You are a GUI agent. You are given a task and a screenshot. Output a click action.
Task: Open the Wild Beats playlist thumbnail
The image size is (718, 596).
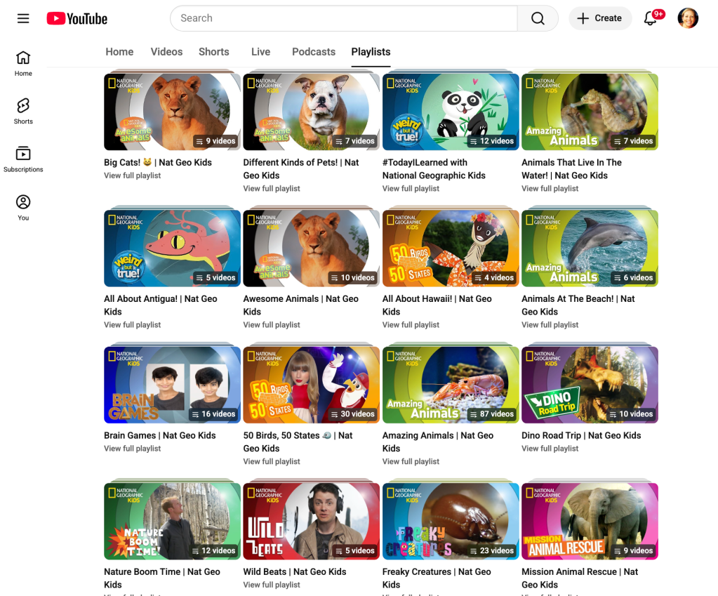coord(311,521)
